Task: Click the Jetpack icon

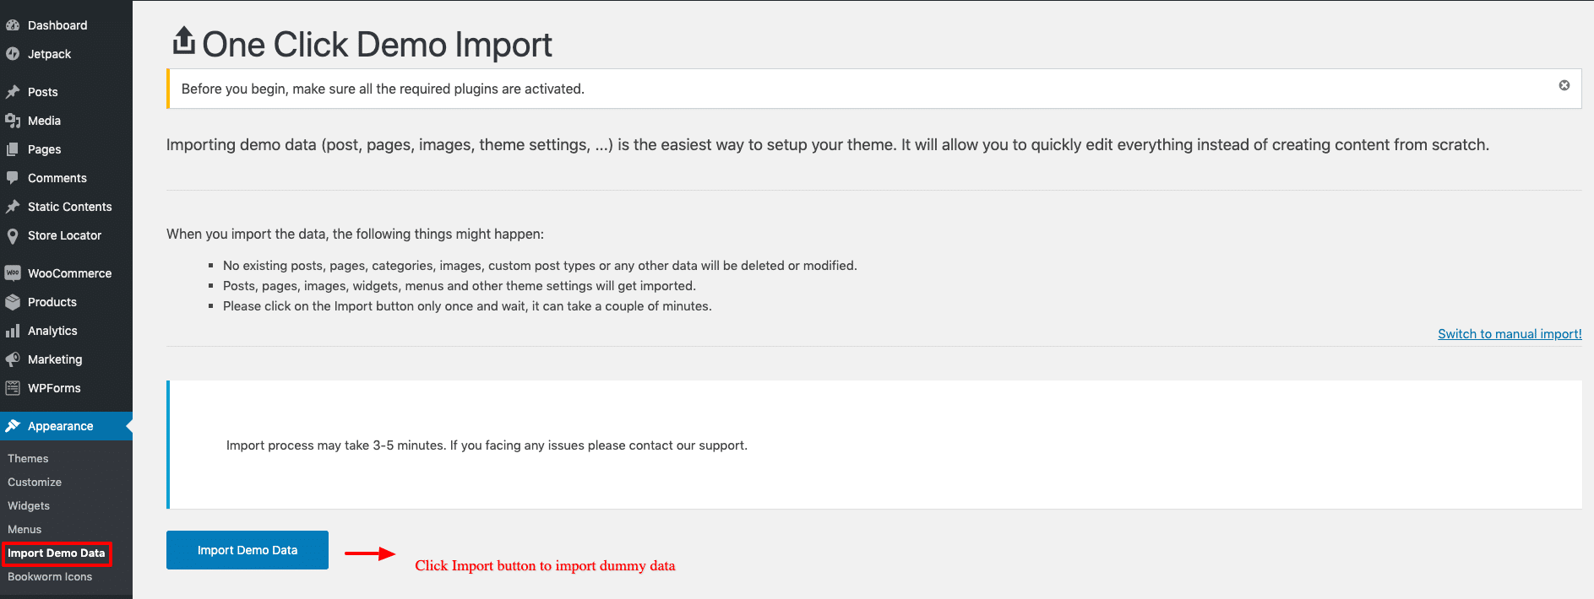Action: click(x=13, y=54)
